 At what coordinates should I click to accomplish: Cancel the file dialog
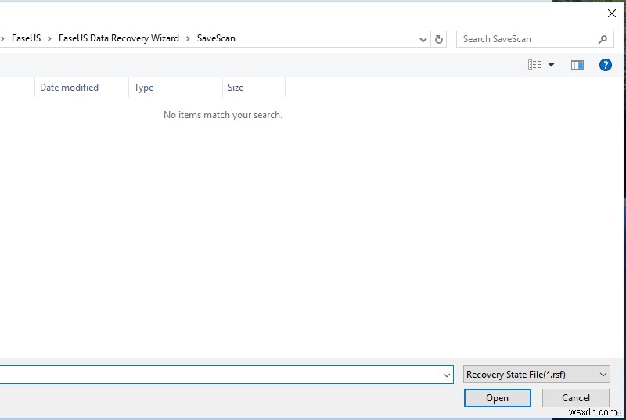pyautogui.click(x=575, y=397)
